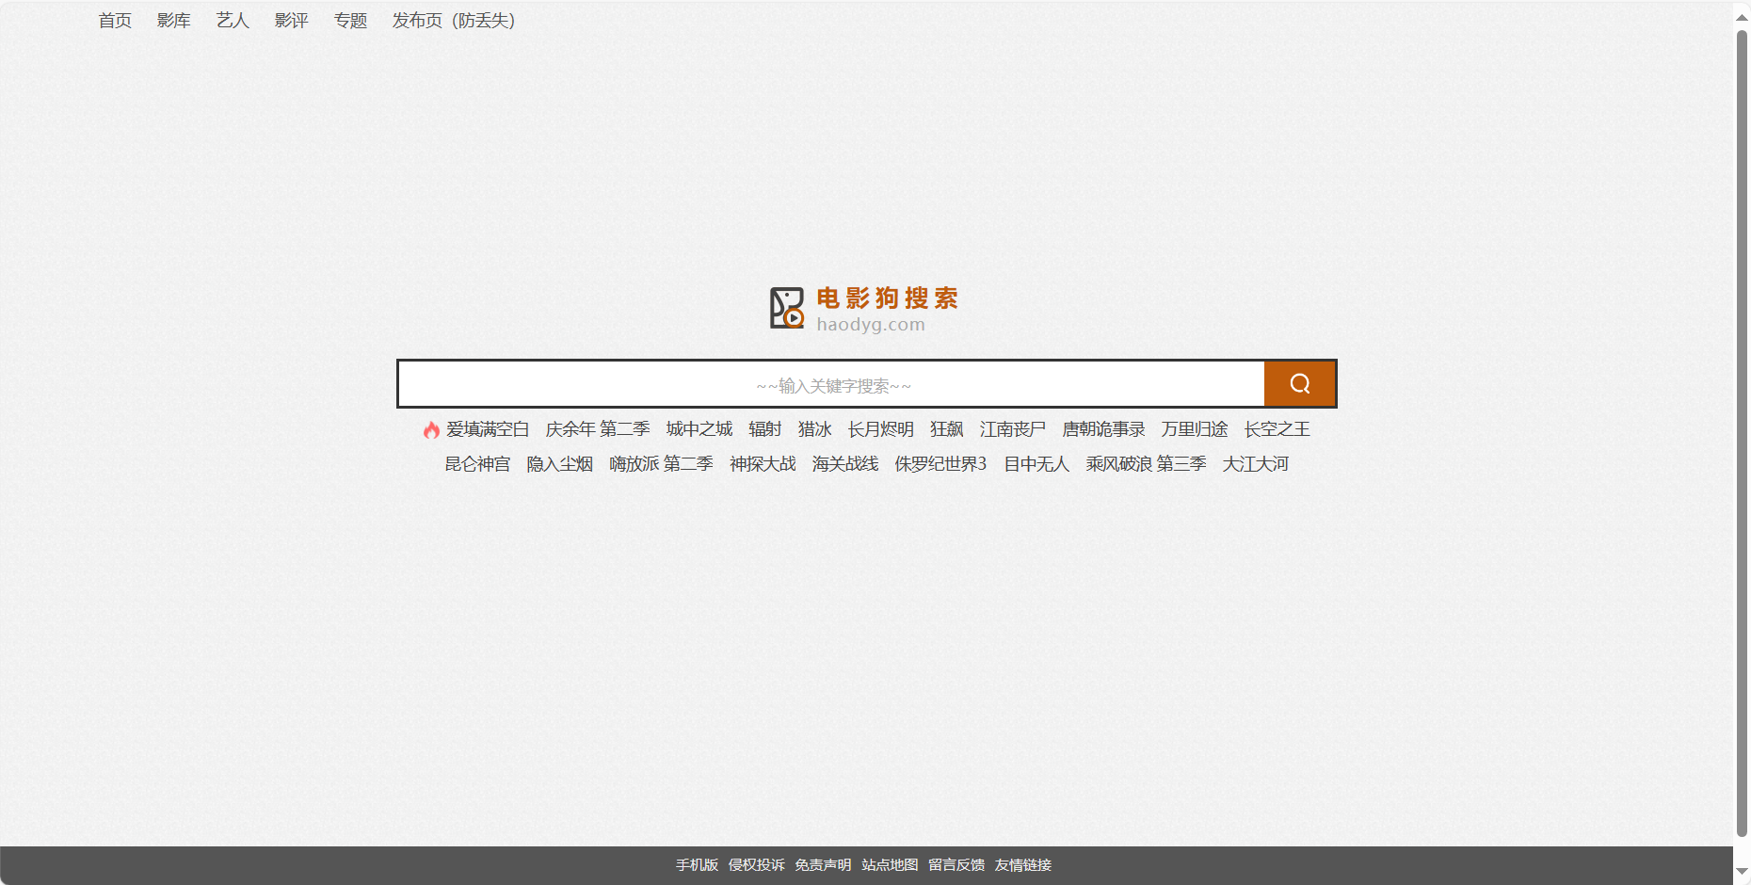Search hot keyword 庆余年 第二季

pos(598,429)
